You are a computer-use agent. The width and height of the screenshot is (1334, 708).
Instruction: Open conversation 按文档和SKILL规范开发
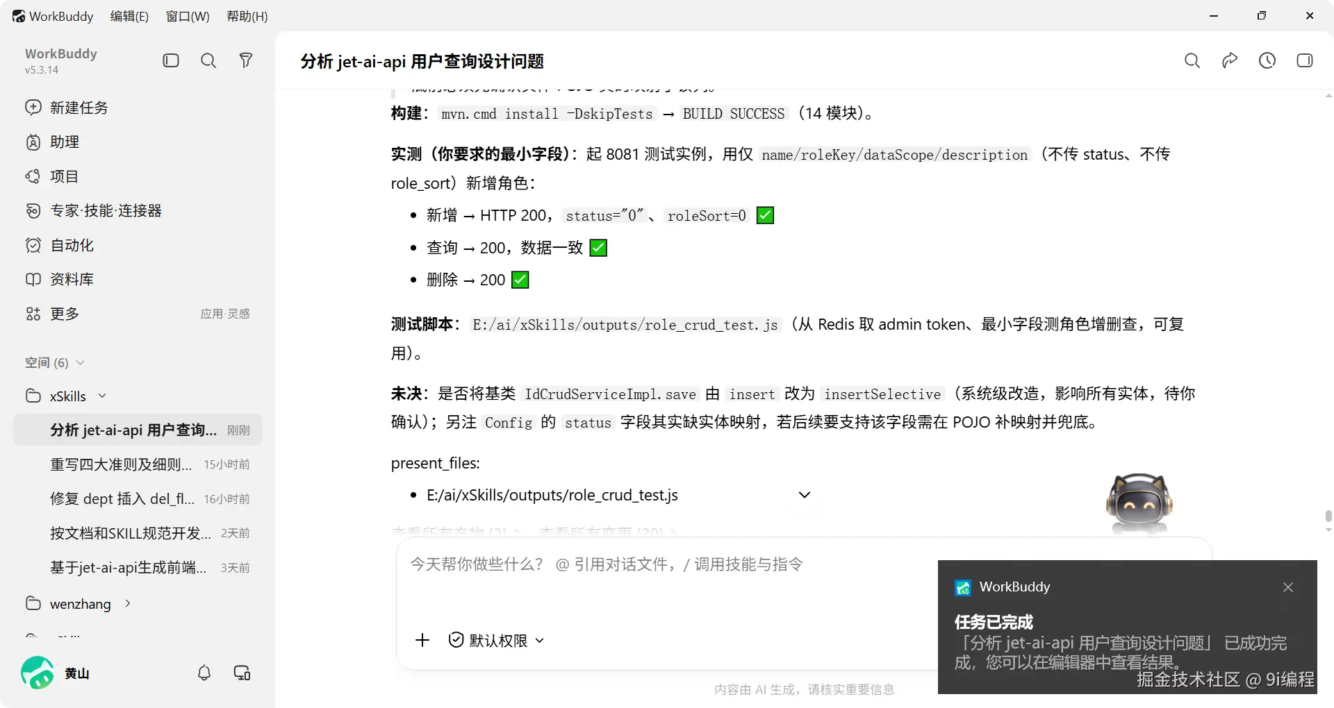[138, 533]
